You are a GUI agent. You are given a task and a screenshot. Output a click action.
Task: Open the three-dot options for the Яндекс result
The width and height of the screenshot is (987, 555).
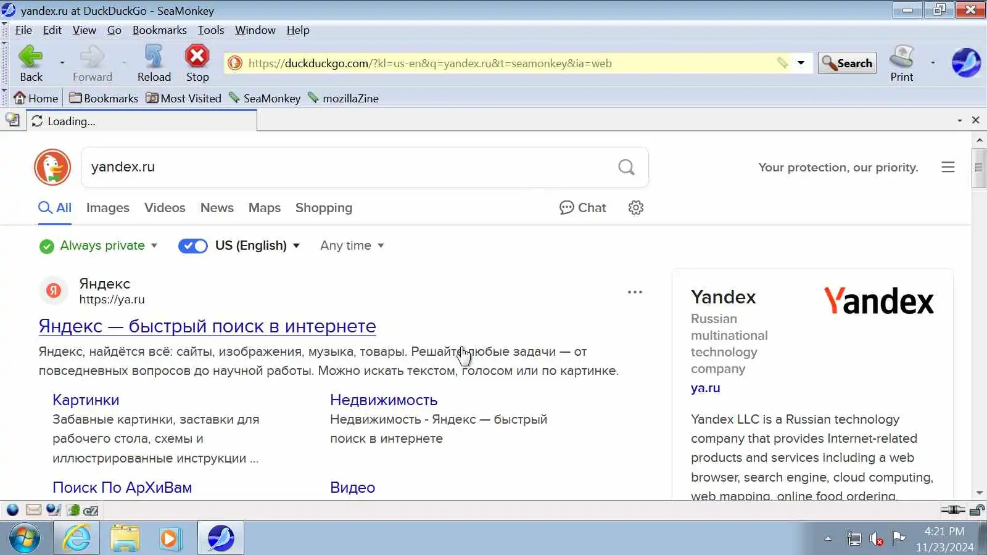tap(635, 292)
